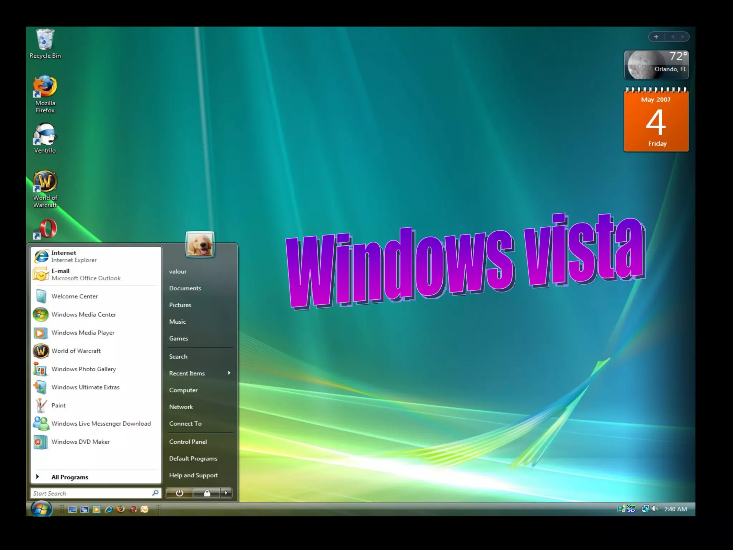Launch World of Warcraft from its desktop shortcut
733x550 pixels.
coord(45,189)
